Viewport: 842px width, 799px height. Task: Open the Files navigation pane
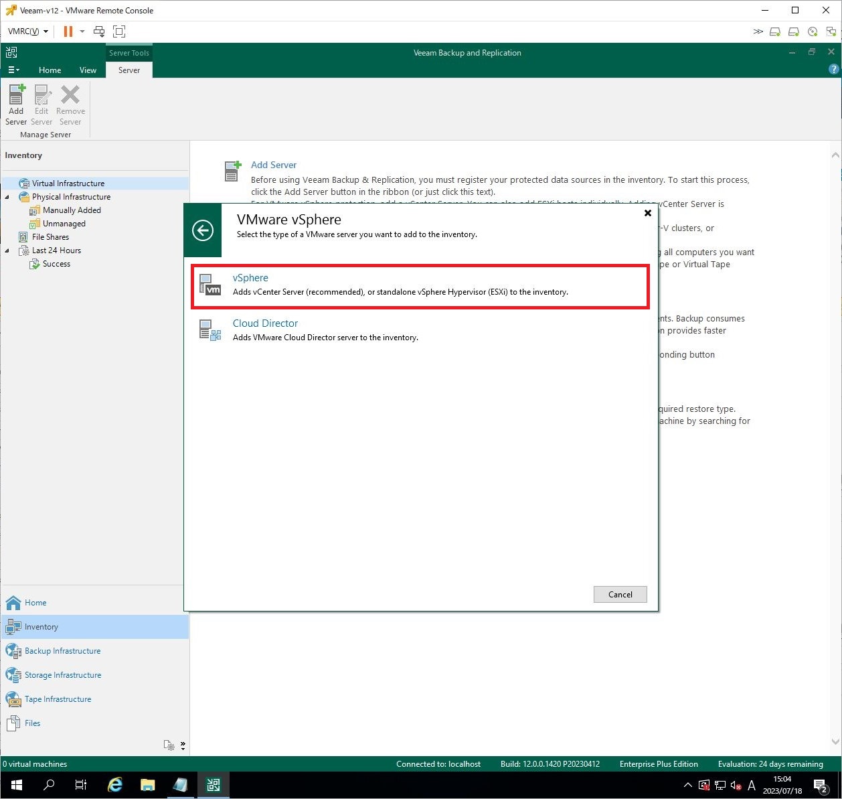pos(94,723)
